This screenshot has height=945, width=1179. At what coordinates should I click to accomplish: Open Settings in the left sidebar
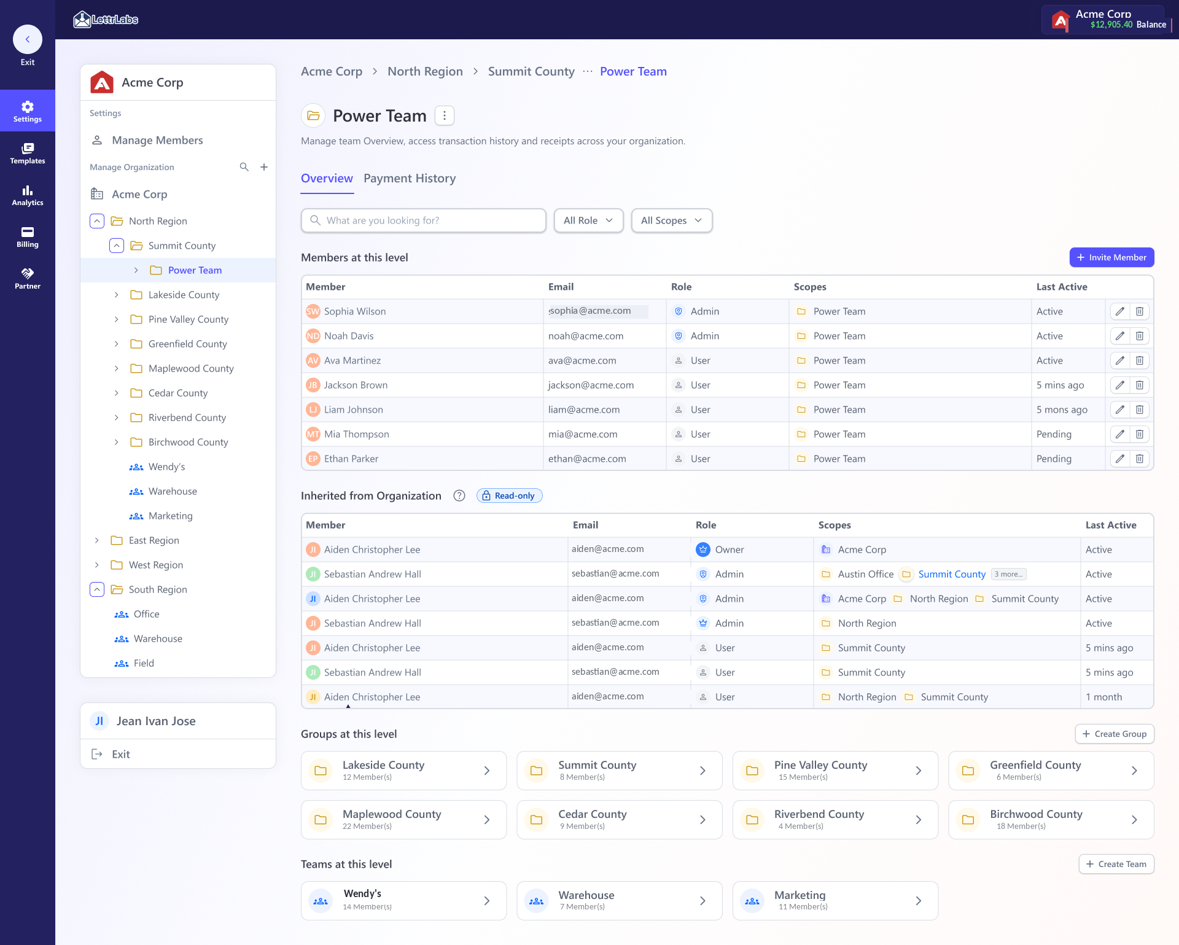28,111
